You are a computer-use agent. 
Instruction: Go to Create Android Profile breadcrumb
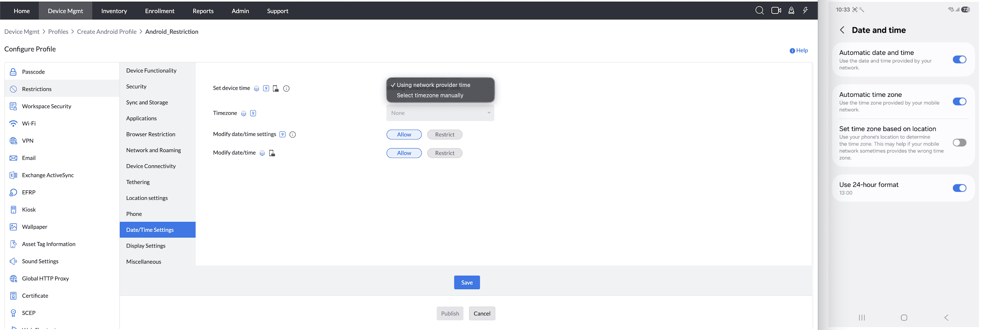click(x=107, y=32)
